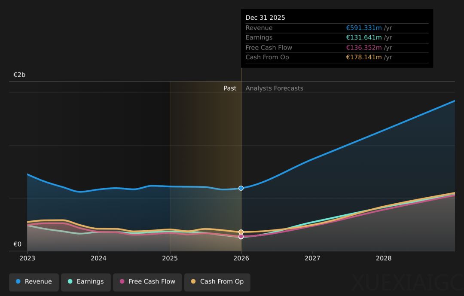Click the €0 y-axis label
Screen dimensions: 464x296
tap(17, 244)
